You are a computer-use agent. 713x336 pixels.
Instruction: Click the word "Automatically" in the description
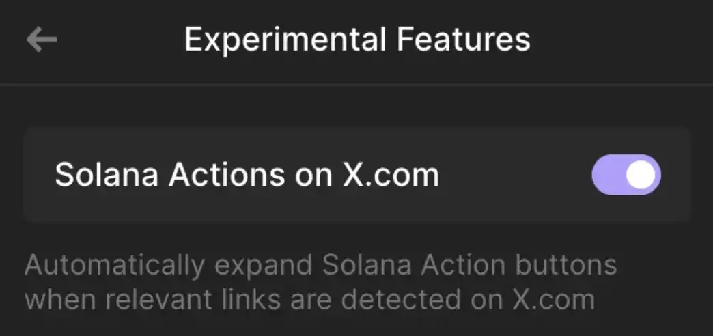95,265
